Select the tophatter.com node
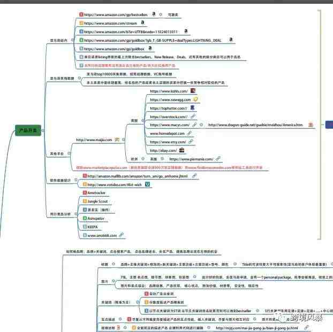The height and width of the screenshot is (332, 333). pyautogui.click(x=169, y=109)
